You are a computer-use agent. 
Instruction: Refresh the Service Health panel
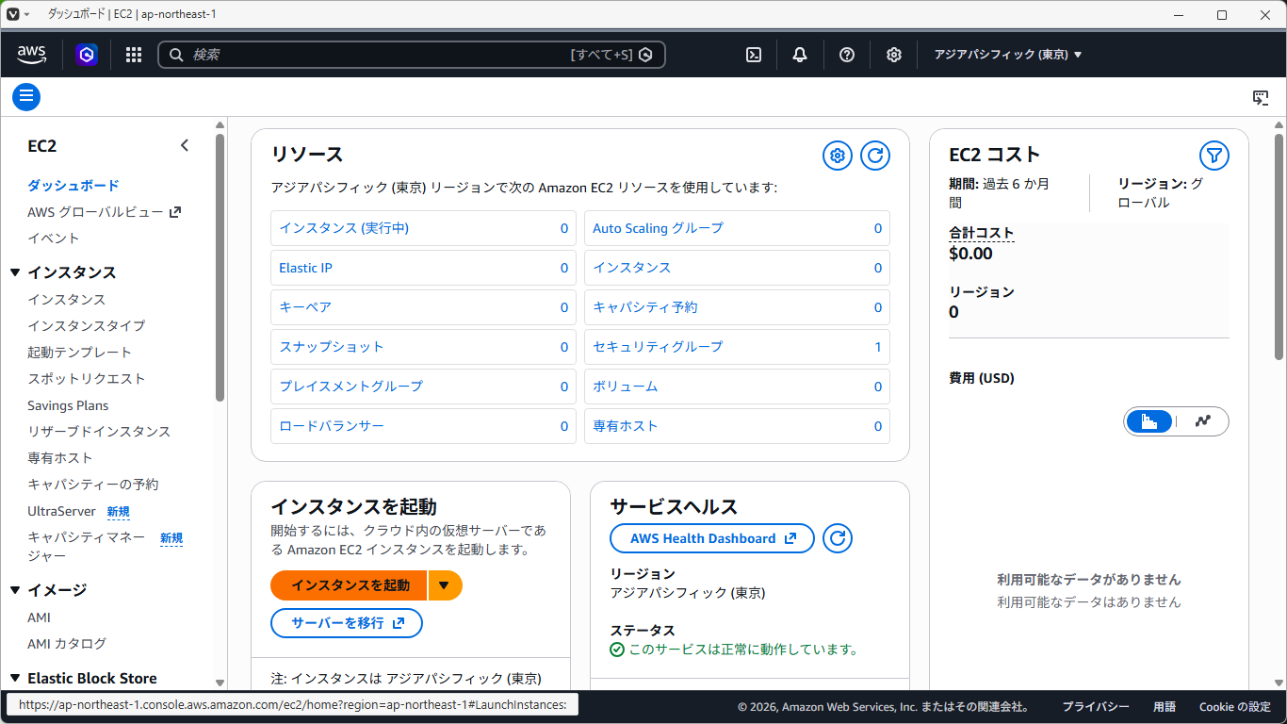838,538
